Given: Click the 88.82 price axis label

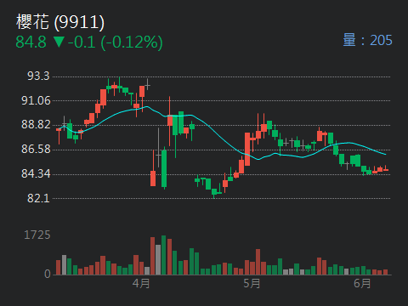Looking at the screenshot, I should point(36,125).
